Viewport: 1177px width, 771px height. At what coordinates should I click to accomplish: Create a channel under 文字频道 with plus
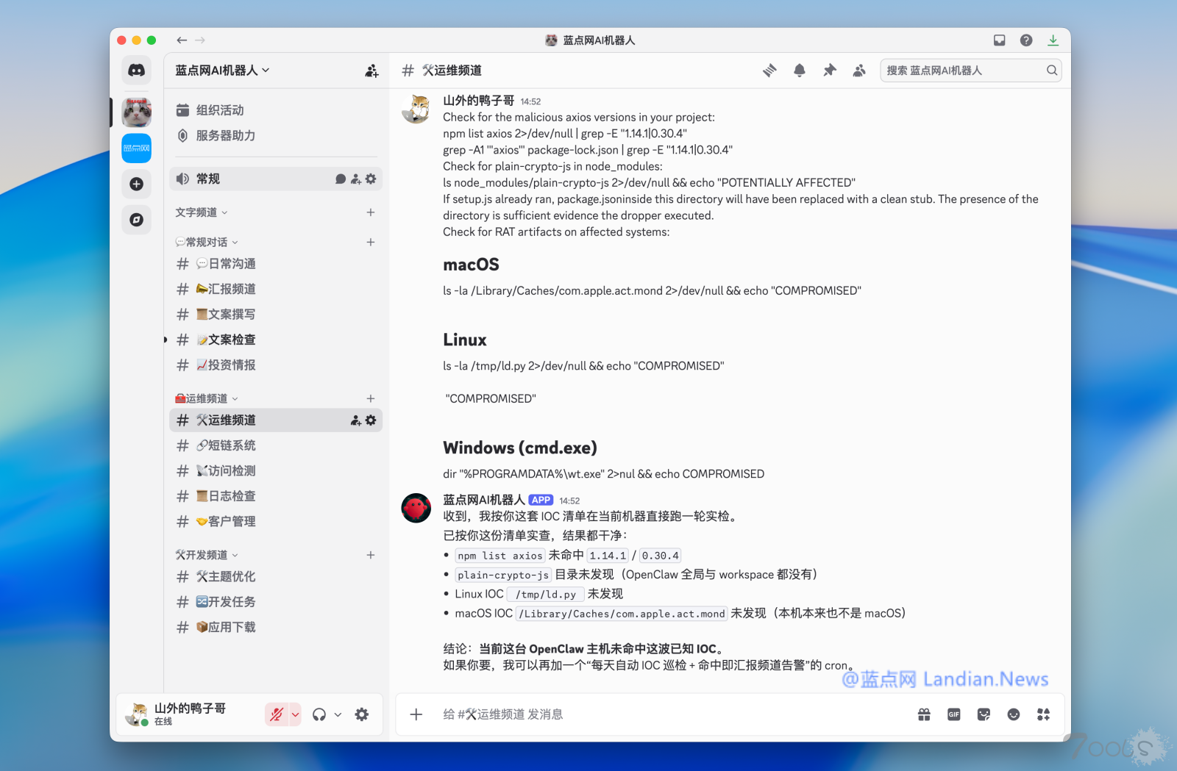[371, 212]
